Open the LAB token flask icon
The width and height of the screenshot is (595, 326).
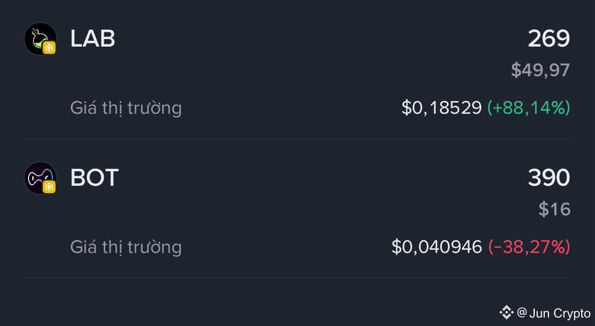(40, 39)
